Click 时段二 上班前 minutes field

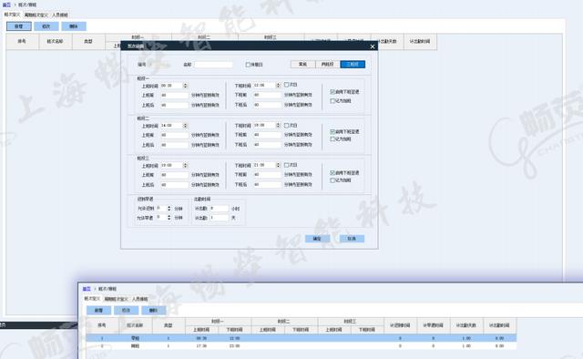[x=174, y=135]
